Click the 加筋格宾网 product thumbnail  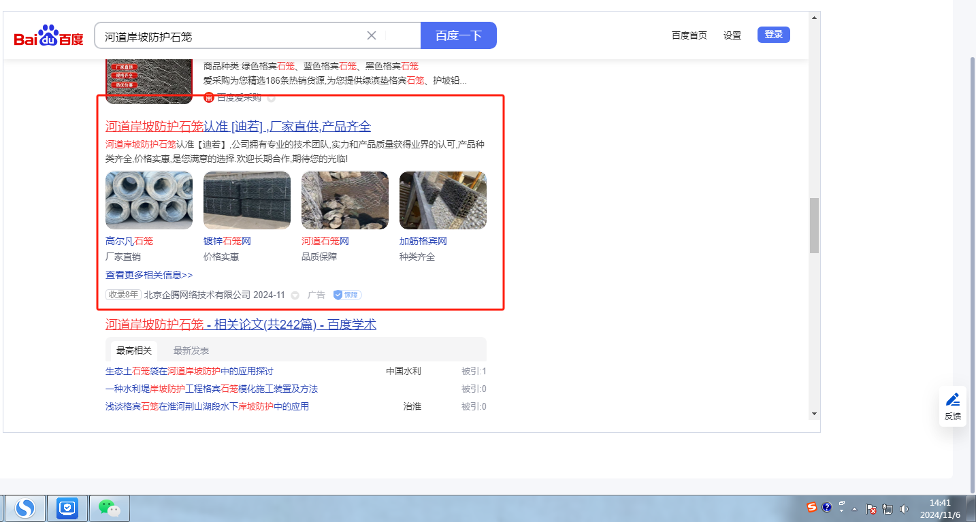[443, 200]
